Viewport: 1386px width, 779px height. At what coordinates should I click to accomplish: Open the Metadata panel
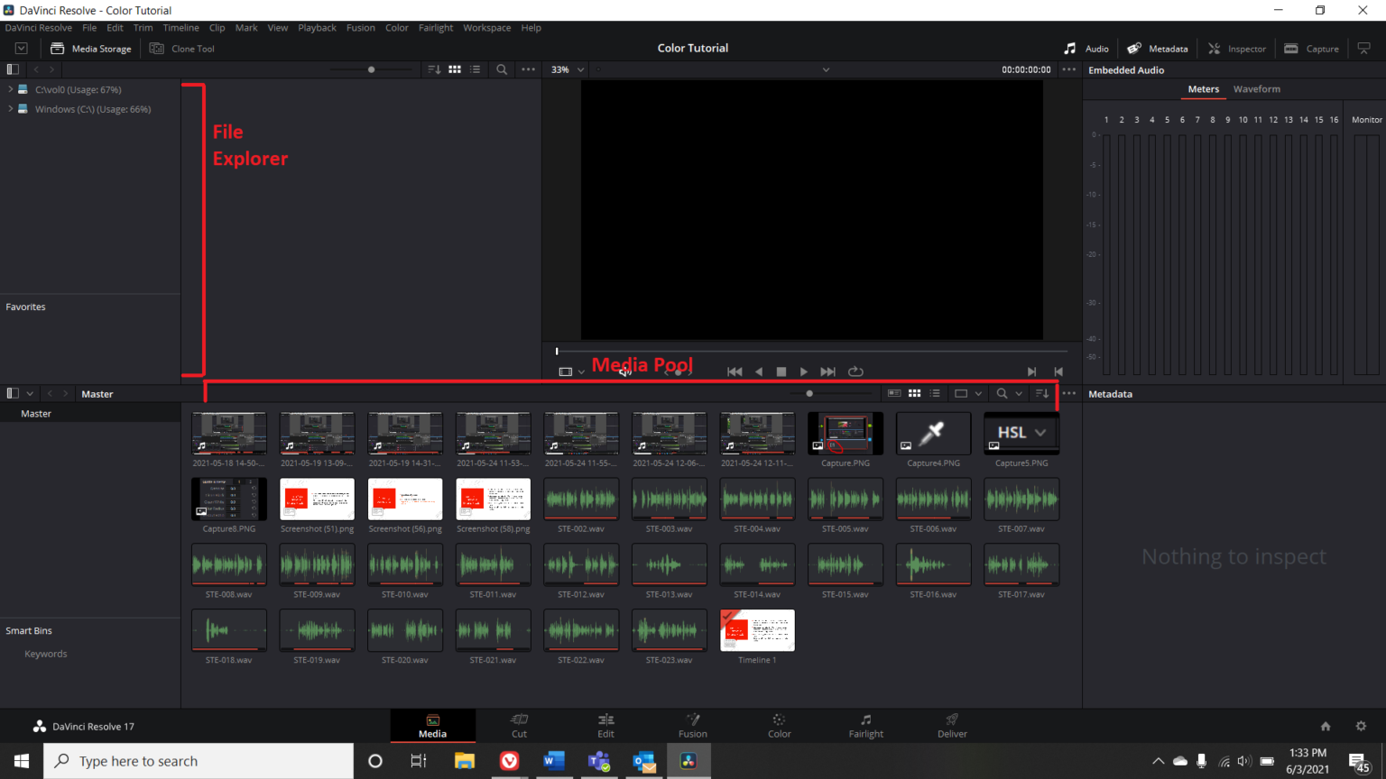pyautogui.click(x=1158, y=49)
